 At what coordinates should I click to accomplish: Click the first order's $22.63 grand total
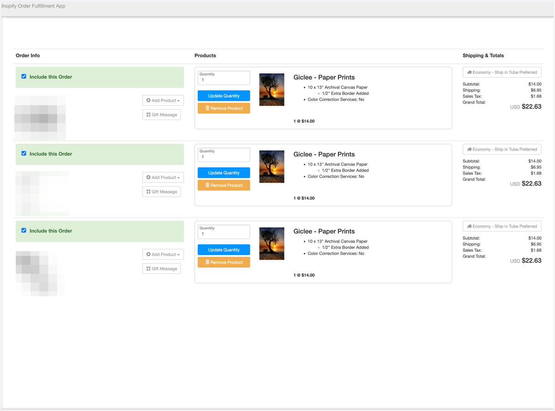531,106
